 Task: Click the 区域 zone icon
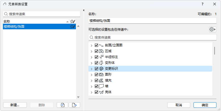[x=101, y=51]
